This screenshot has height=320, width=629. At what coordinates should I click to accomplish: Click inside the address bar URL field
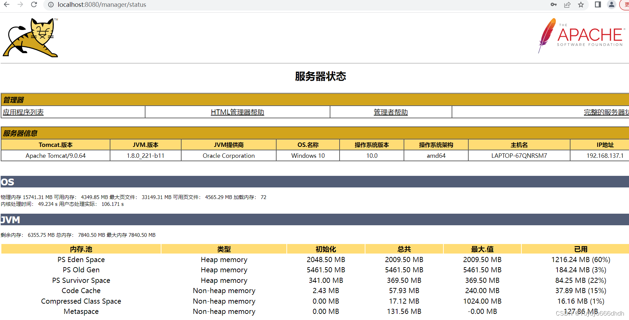pyautogui.click(x=102, y=5)
